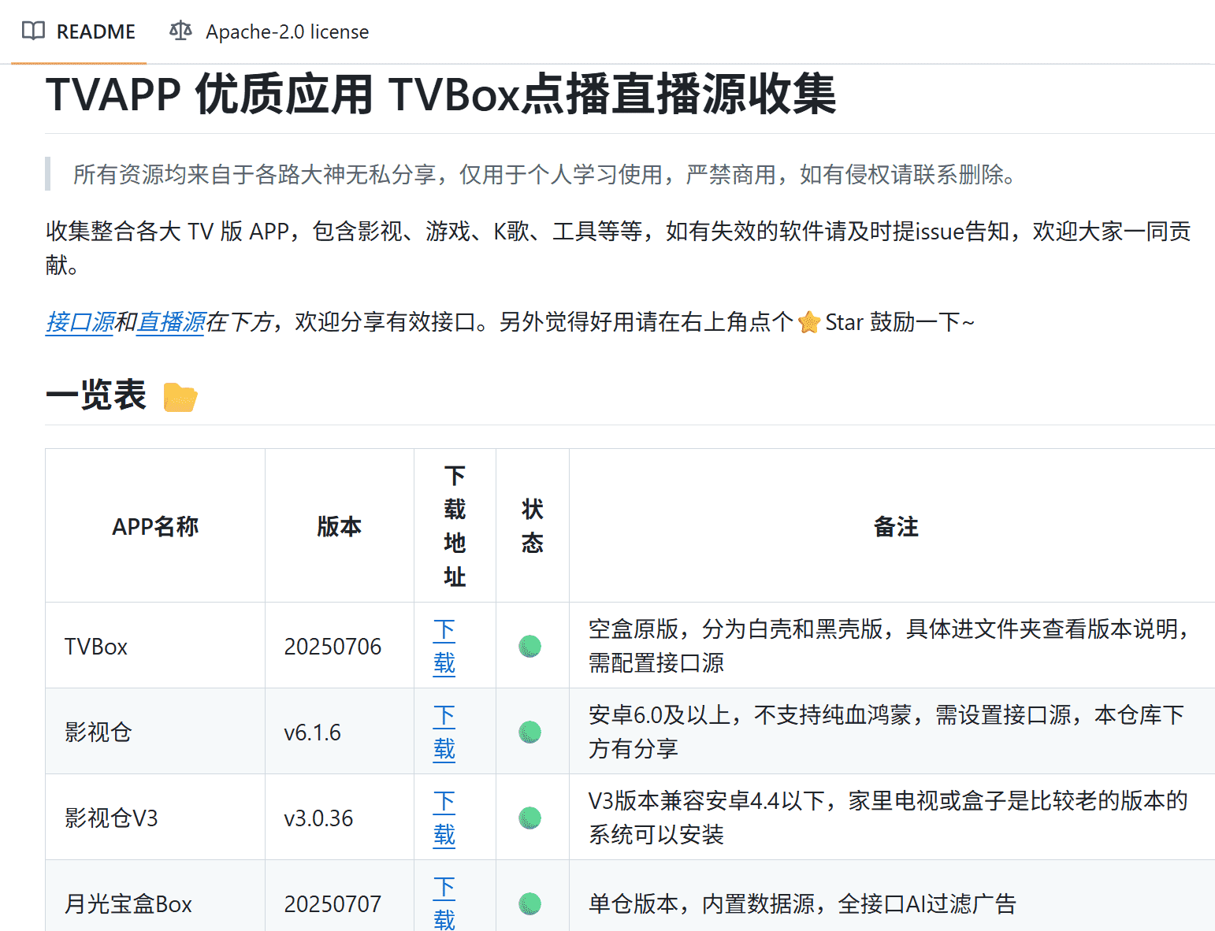
Task: Click the 状态 column header
Action: tap(533, 526)
